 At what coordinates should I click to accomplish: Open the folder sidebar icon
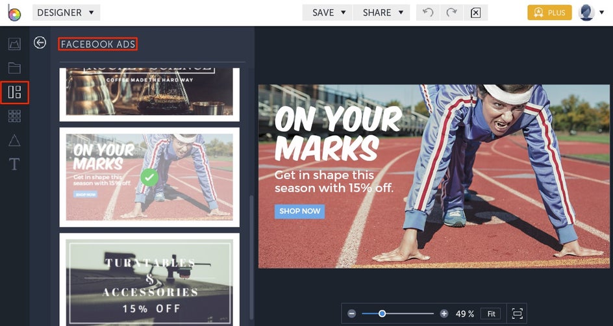click(14, 68)
